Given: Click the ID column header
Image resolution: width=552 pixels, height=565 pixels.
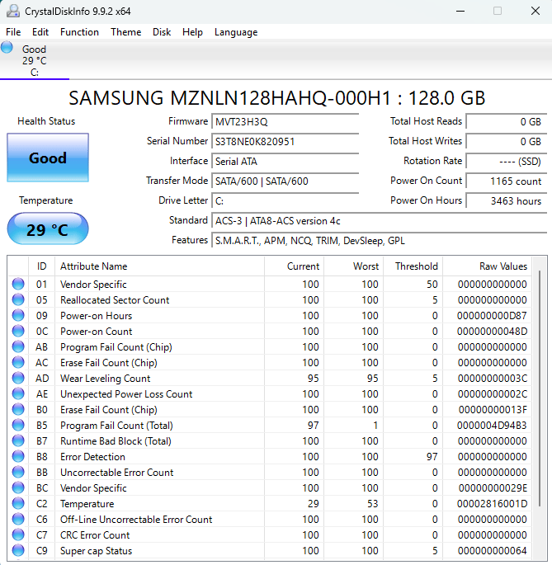Looking at the screenshot, I should click(x=41, y=266).
